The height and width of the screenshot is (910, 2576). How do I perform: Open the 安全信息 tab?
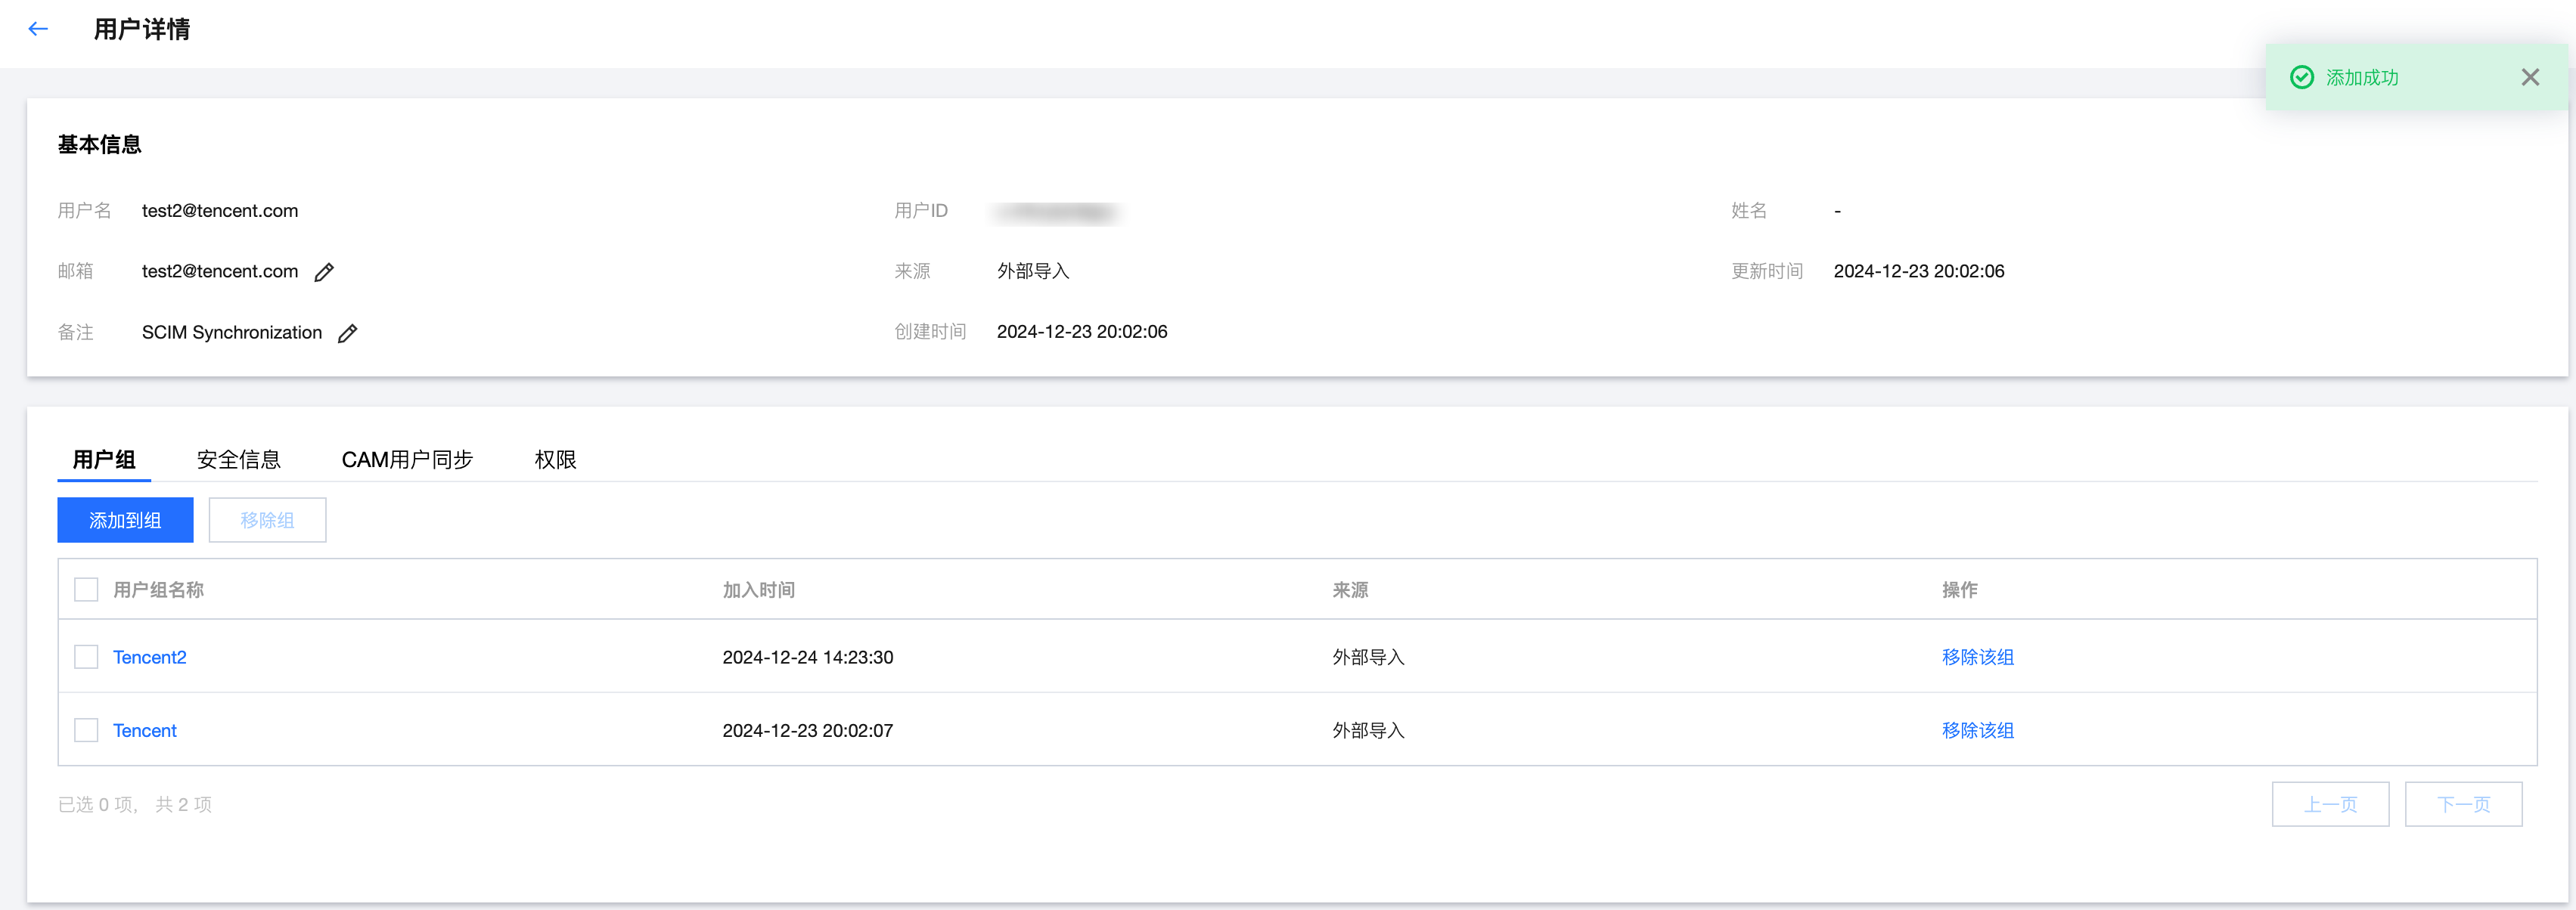238,460
